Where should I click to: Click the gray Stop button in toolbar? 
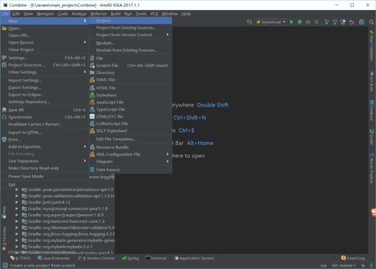pyautogui.click(x=316, y=22)
